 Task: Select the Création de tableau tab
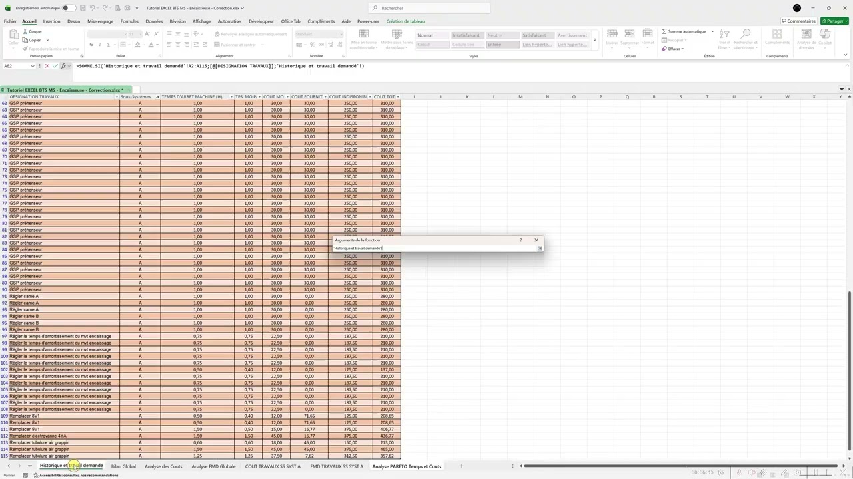(405, 21)
